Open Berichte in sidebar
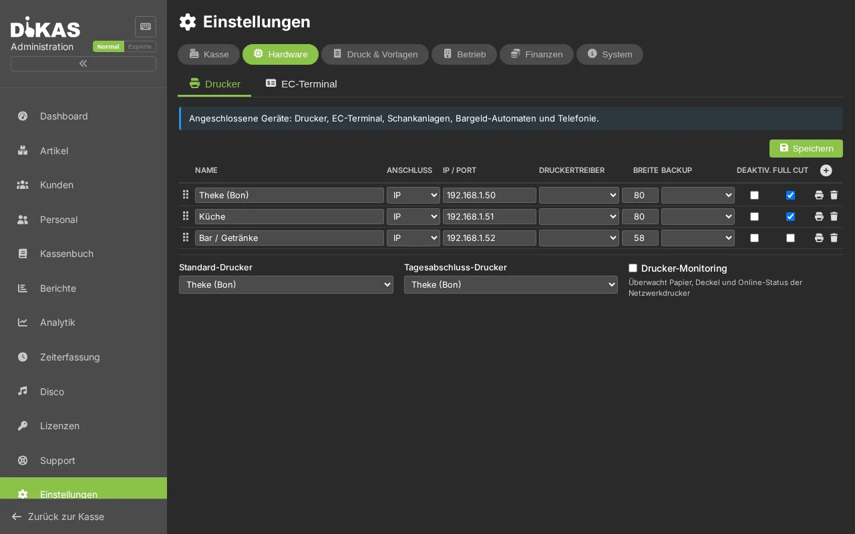 coord(83,288)
